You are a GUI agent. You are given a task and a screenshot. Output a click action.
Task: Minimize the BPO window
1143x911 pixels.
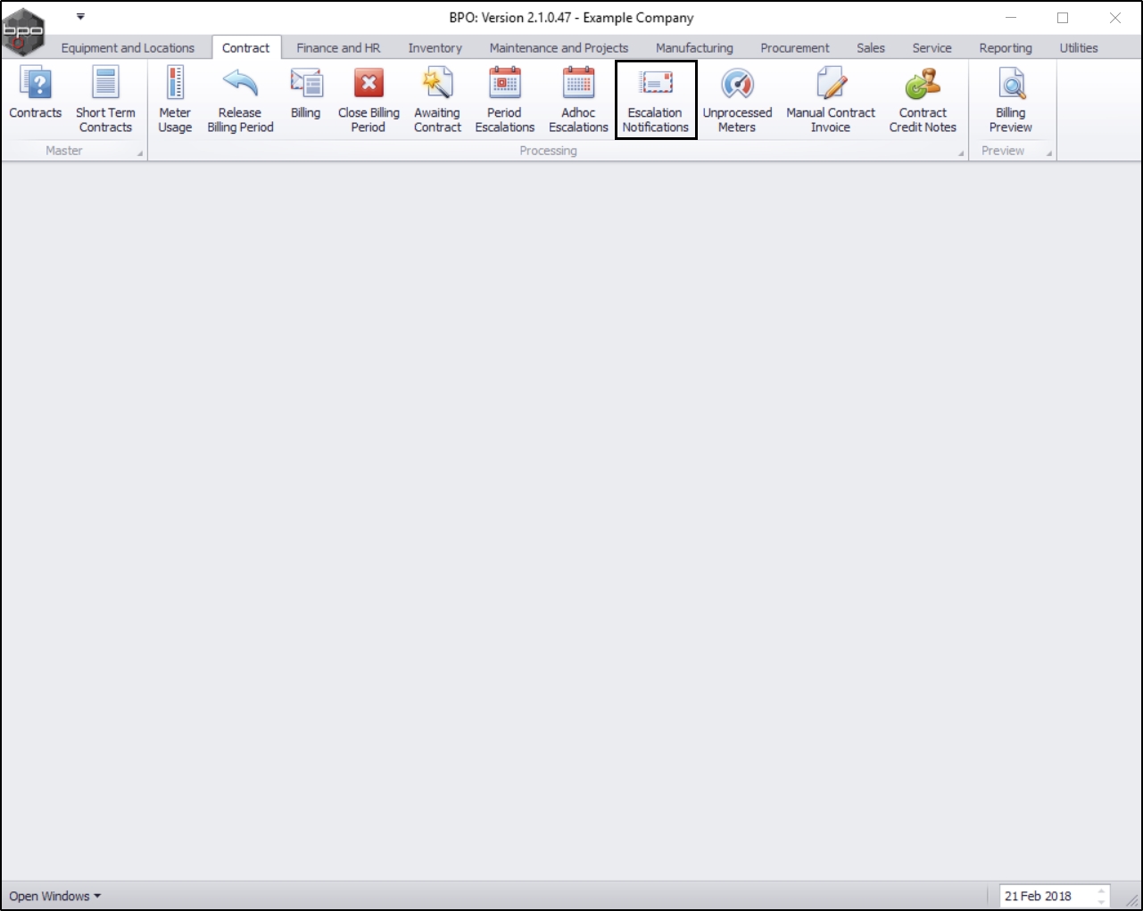point(1011,18)
